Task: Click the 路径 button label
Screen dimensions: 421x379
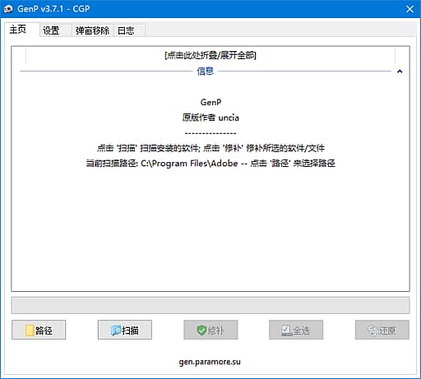Action: (x=44, y=330)
